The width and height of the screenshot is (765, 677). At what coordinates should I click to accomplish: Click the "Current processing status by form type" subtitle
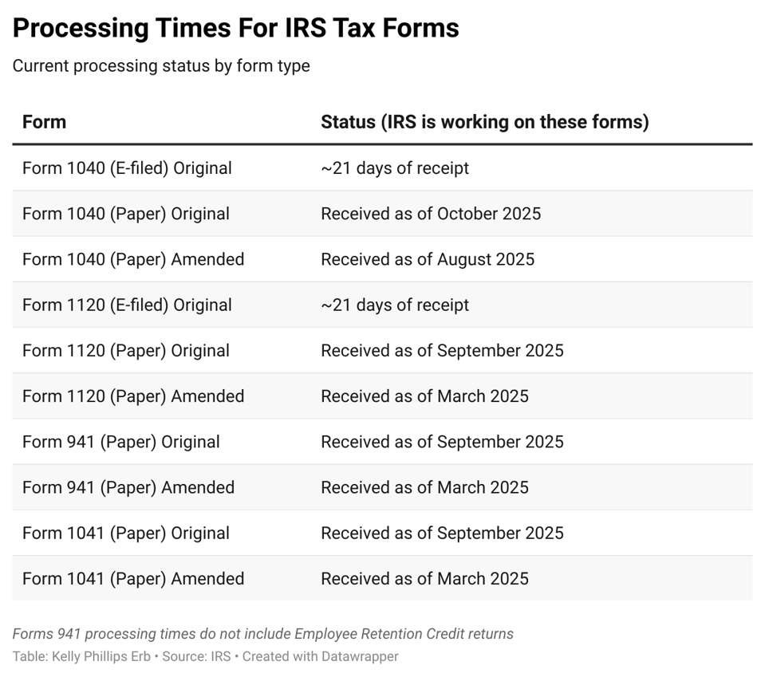(161, 66)
